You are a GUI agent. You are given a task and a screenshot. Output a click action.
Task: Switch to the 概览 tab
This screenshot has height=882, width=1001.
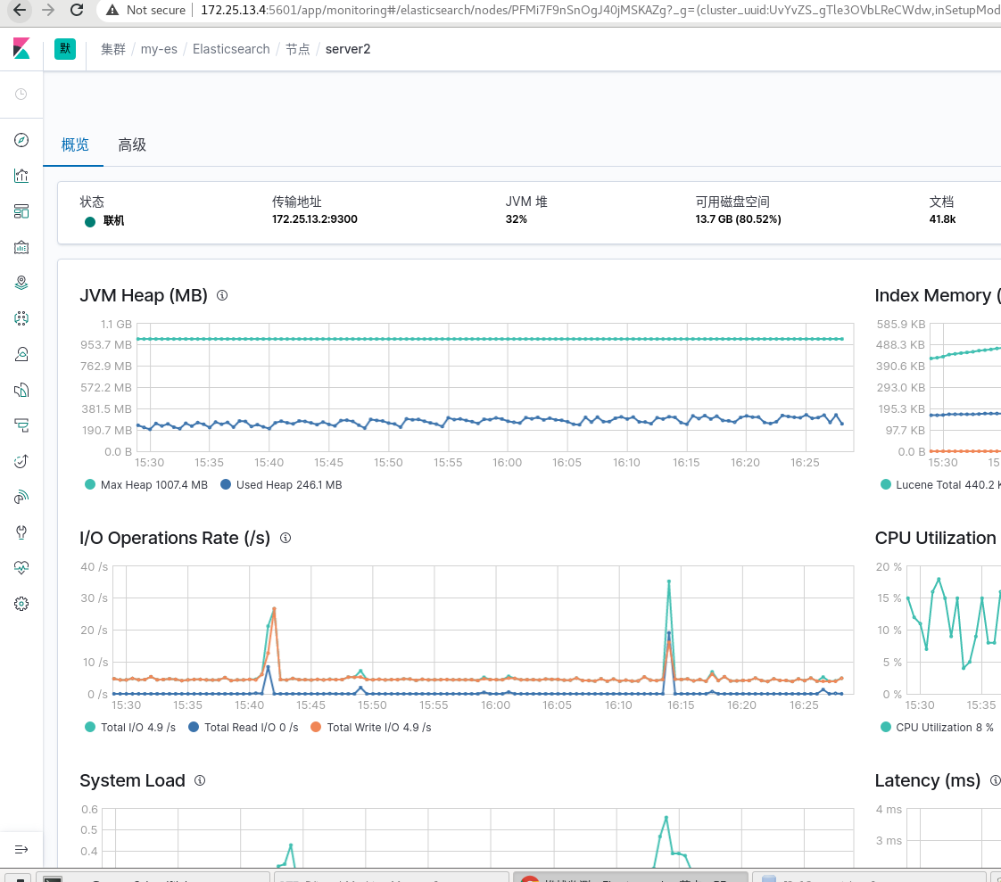75,145
